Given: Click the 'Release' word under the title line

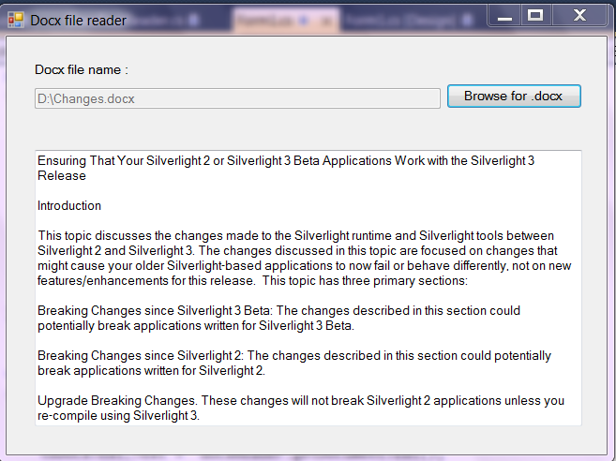Looking at the screenshot, I should coord(62,175).
